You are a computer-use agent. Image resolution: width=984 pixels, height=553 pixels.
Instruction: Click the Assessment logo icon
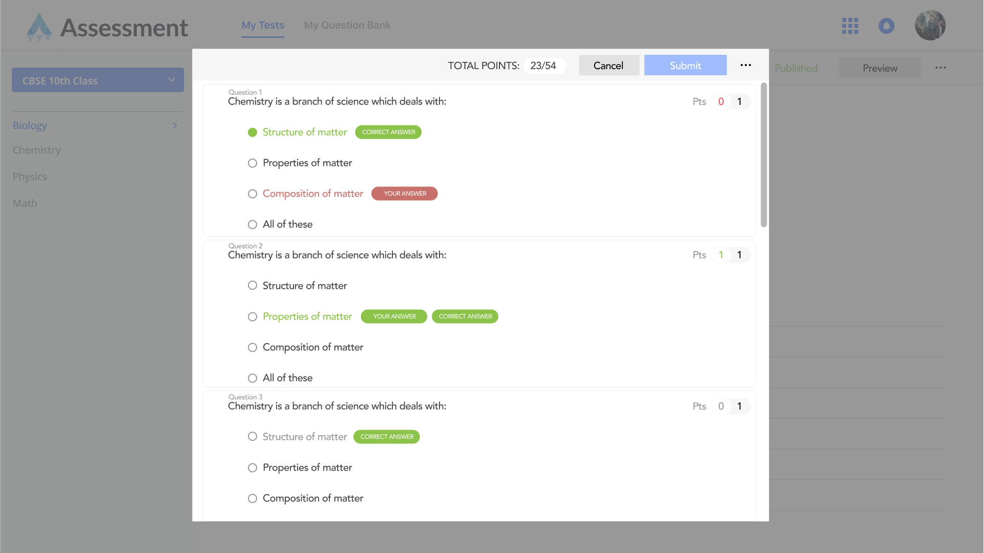tap(39, 27)
